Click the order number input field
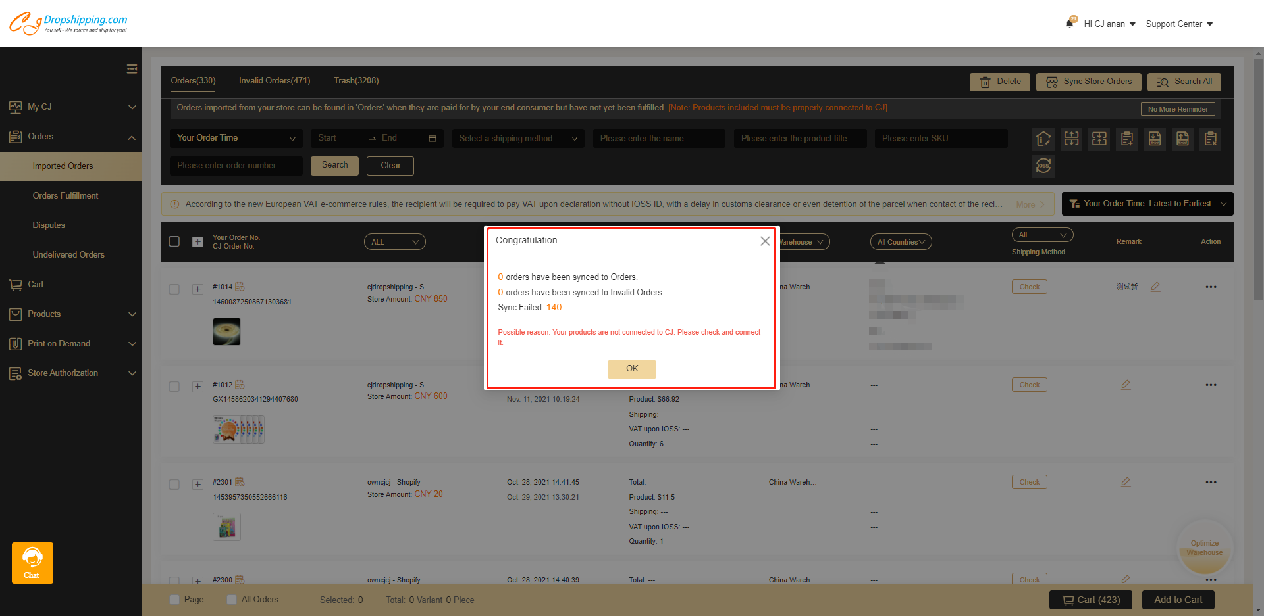Image resolution: width=1264 pixels, height=616 pixels. [x=236, y=166]
